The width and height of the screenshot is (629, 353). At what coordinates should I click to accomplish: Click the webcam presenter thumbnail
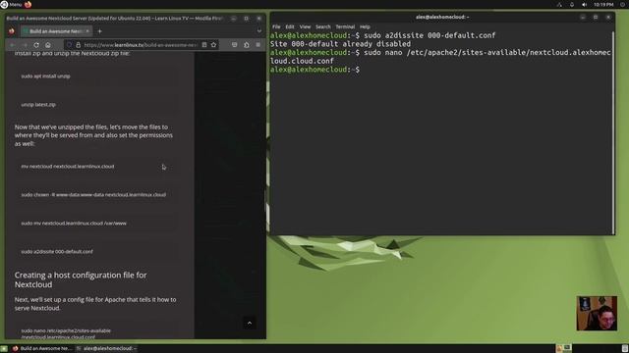pos(597,314)
